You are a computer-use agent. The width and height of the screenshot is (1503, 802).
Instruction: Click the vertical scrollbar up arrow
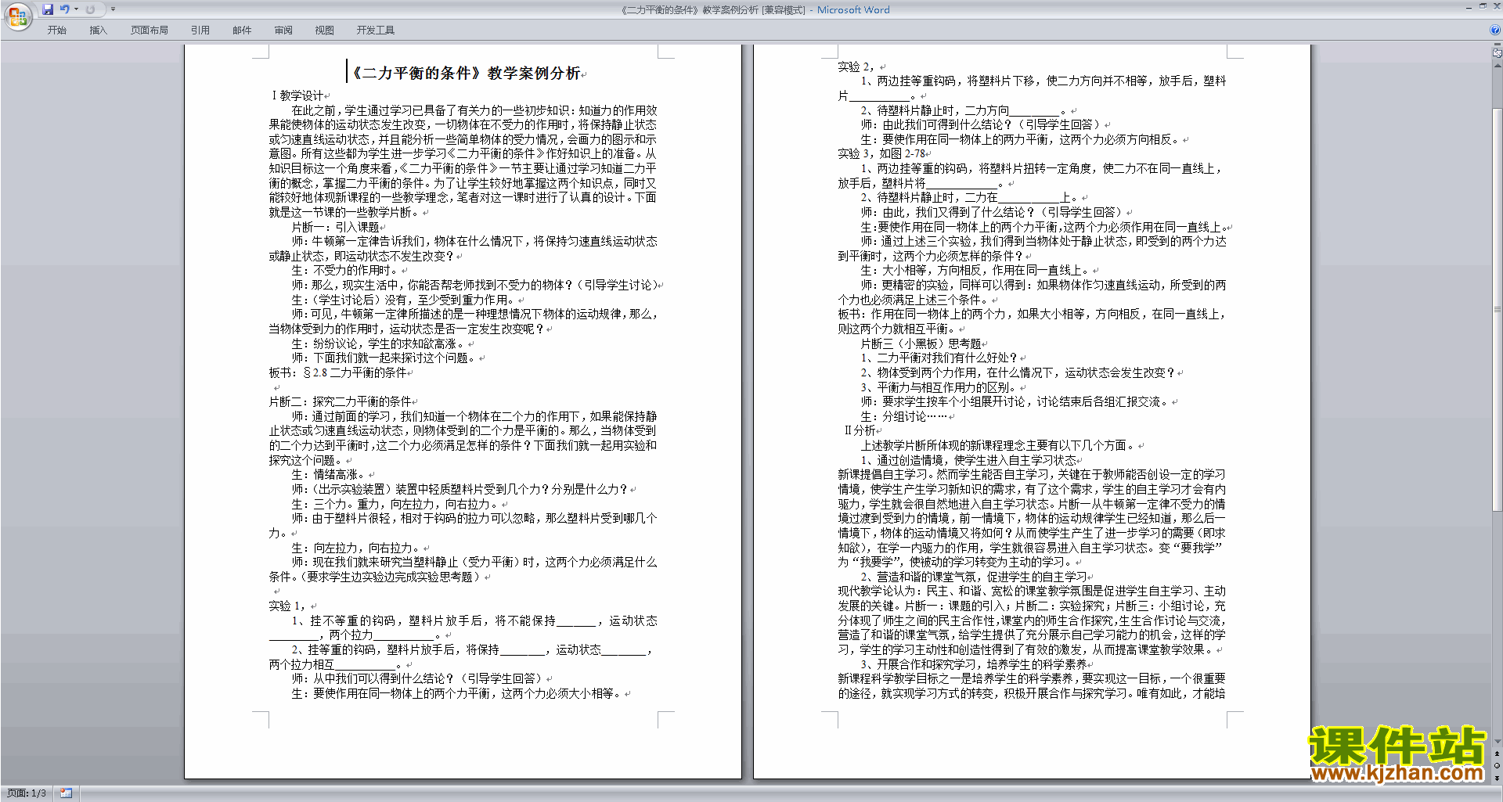click(x=1498, y=66)
